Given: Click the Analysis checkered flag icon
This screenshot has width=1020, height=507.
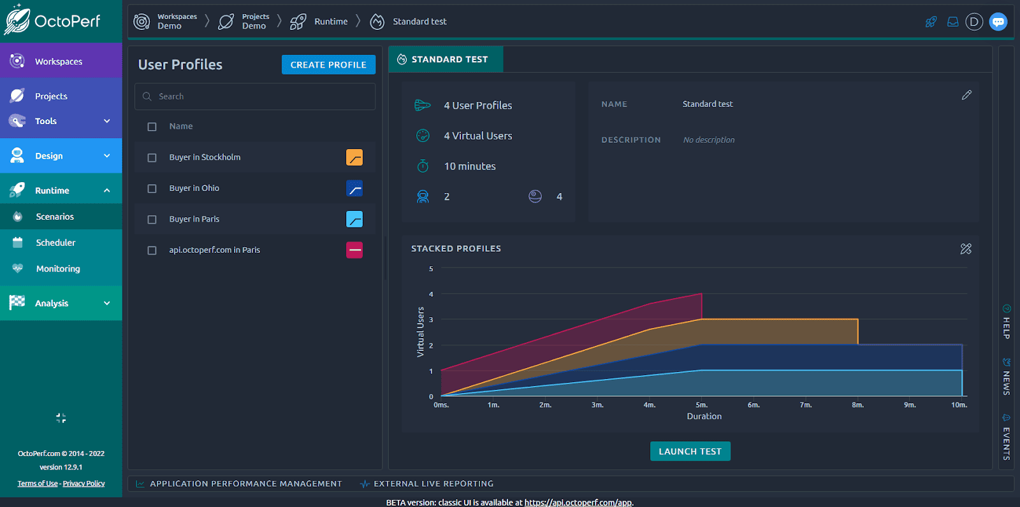Looking at the screenshot, I should [17, 303].
